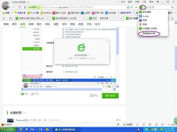Image resolution: width=177 pixels, height=132 pixels.
Task: Select 百度 from search engine list
Action: 153,20
